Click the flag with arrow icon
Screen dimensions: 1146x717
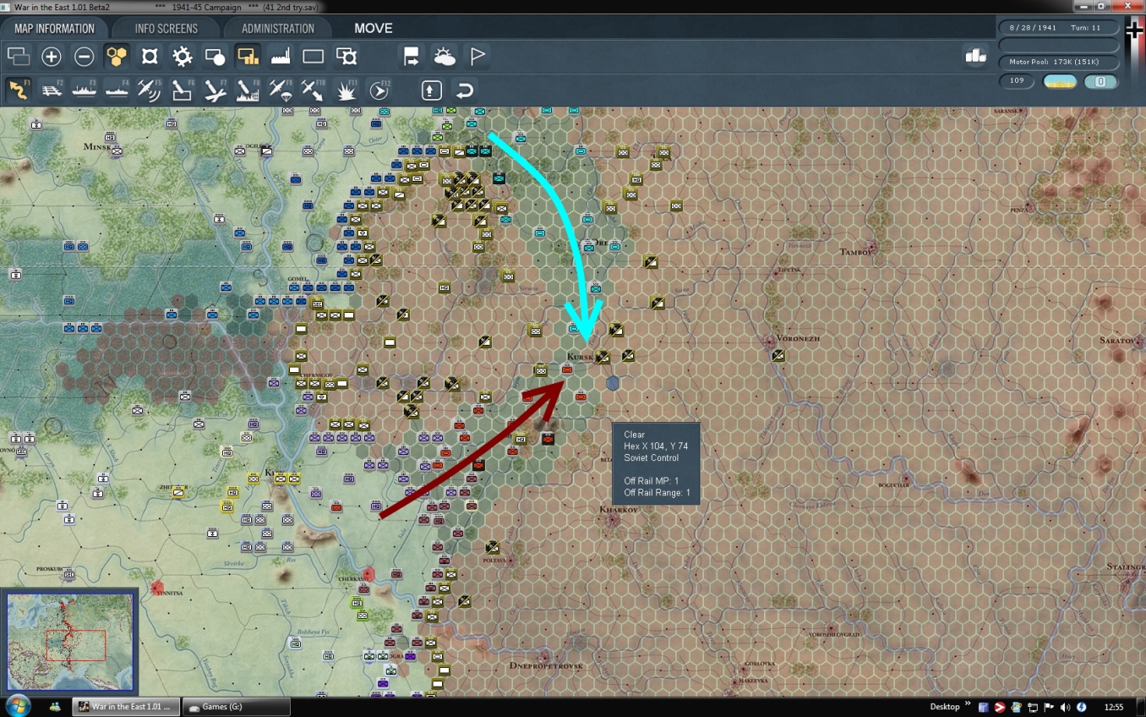click(x=412, y=57)
